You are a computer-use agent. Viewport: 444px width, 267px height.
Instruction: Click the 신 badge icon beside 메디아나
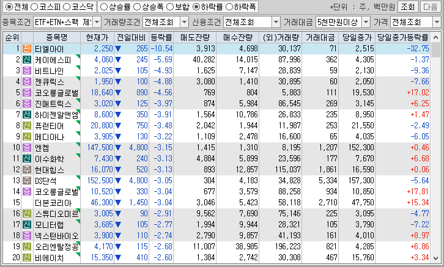(x=27, y=137)
